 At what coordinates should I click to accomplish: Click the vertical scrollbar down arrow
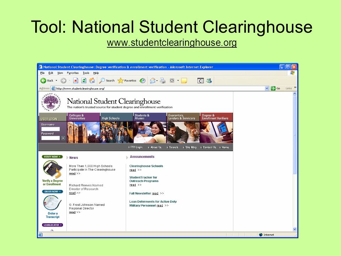(295, 229)
